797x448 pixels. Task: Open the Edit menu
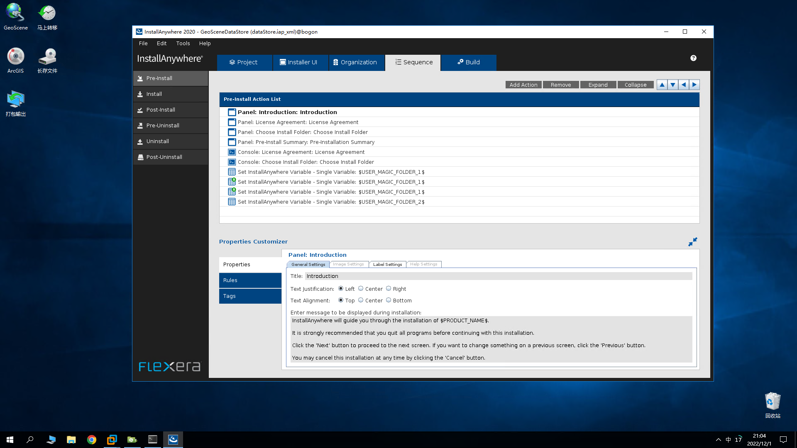[x=161, y=44]
